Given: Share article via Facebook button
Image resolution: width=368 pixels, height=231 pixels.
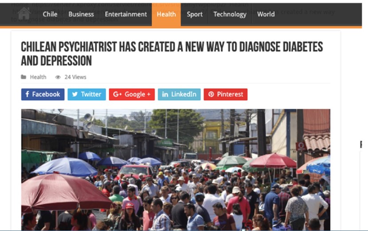Looking at the screenshot, I should click(x=43, y=94).
